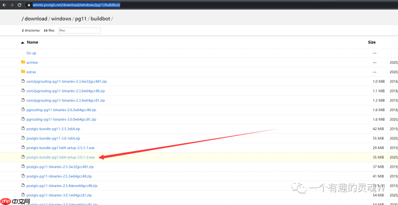Open the extras directory link

(x=31, y=72)
